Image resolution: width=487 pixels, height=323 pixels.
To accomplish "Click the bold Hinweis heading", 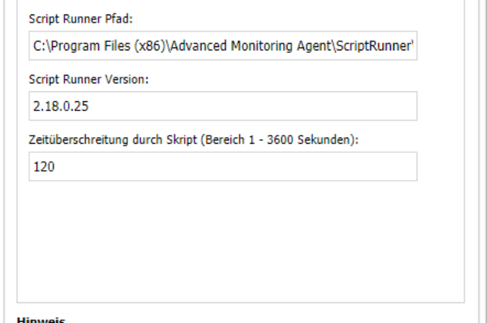I will point(41,320).
